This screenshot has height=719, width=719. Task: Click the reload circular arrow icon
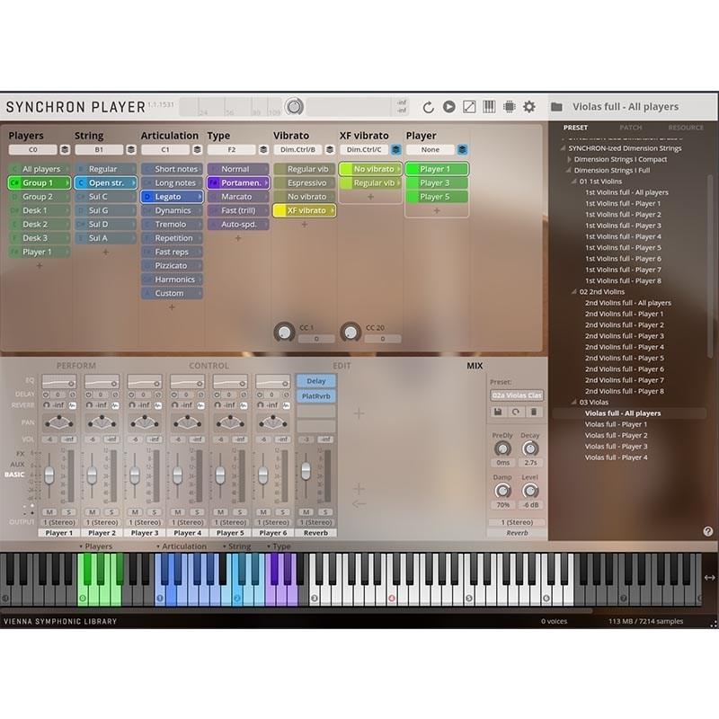(x=428, y=107)
